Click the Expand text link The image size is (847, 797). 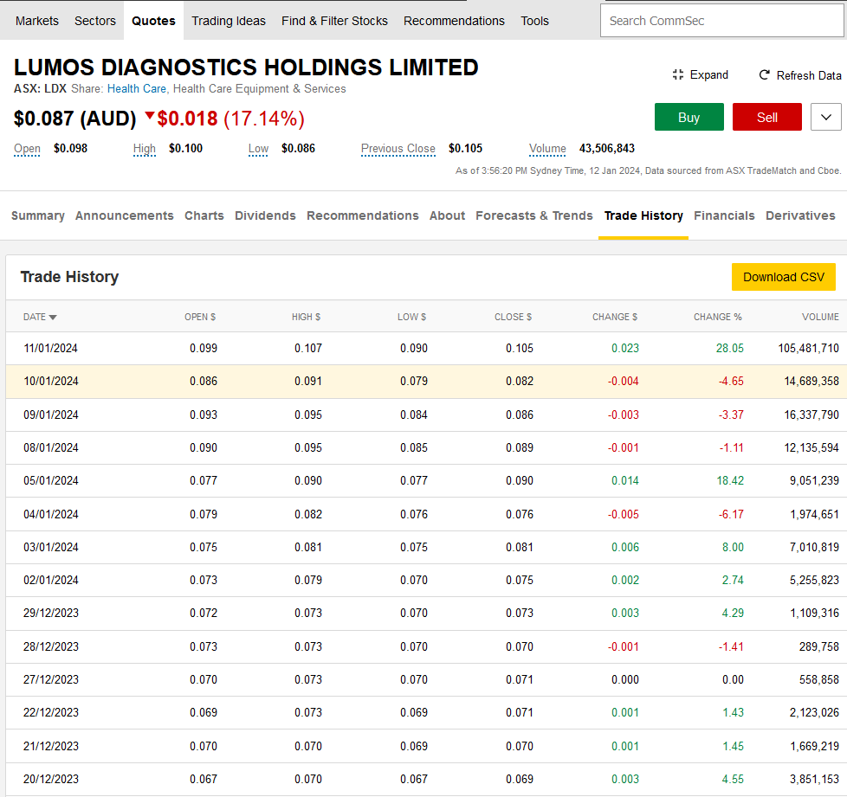click(708, 75)
